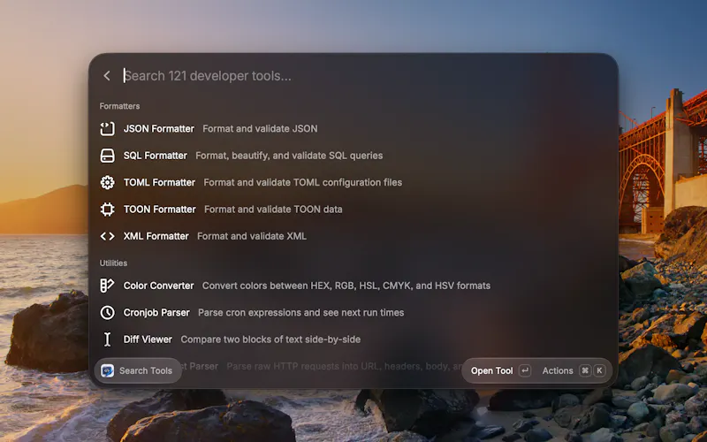Viewport: 707px width, 442px height.
Task: Click the JSON Formatter bracket icon
Action: click(107, 128)
